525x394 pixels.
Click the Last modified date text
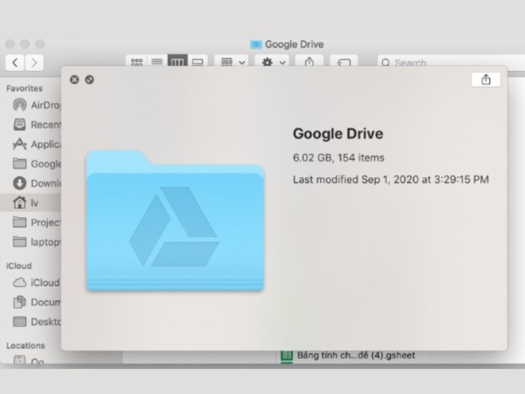click(390, 179)
